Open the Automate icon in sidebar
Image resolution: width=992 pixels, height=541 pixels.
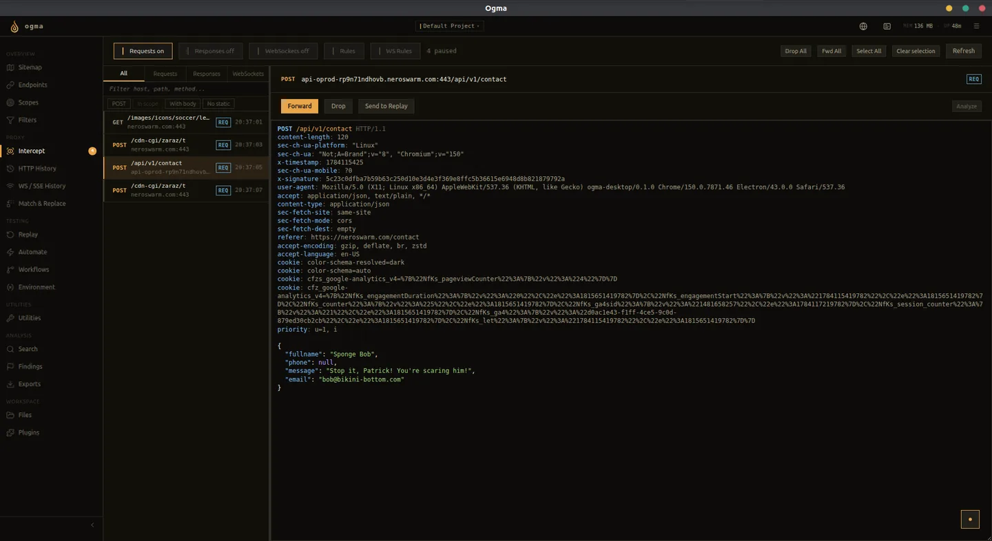10,252
